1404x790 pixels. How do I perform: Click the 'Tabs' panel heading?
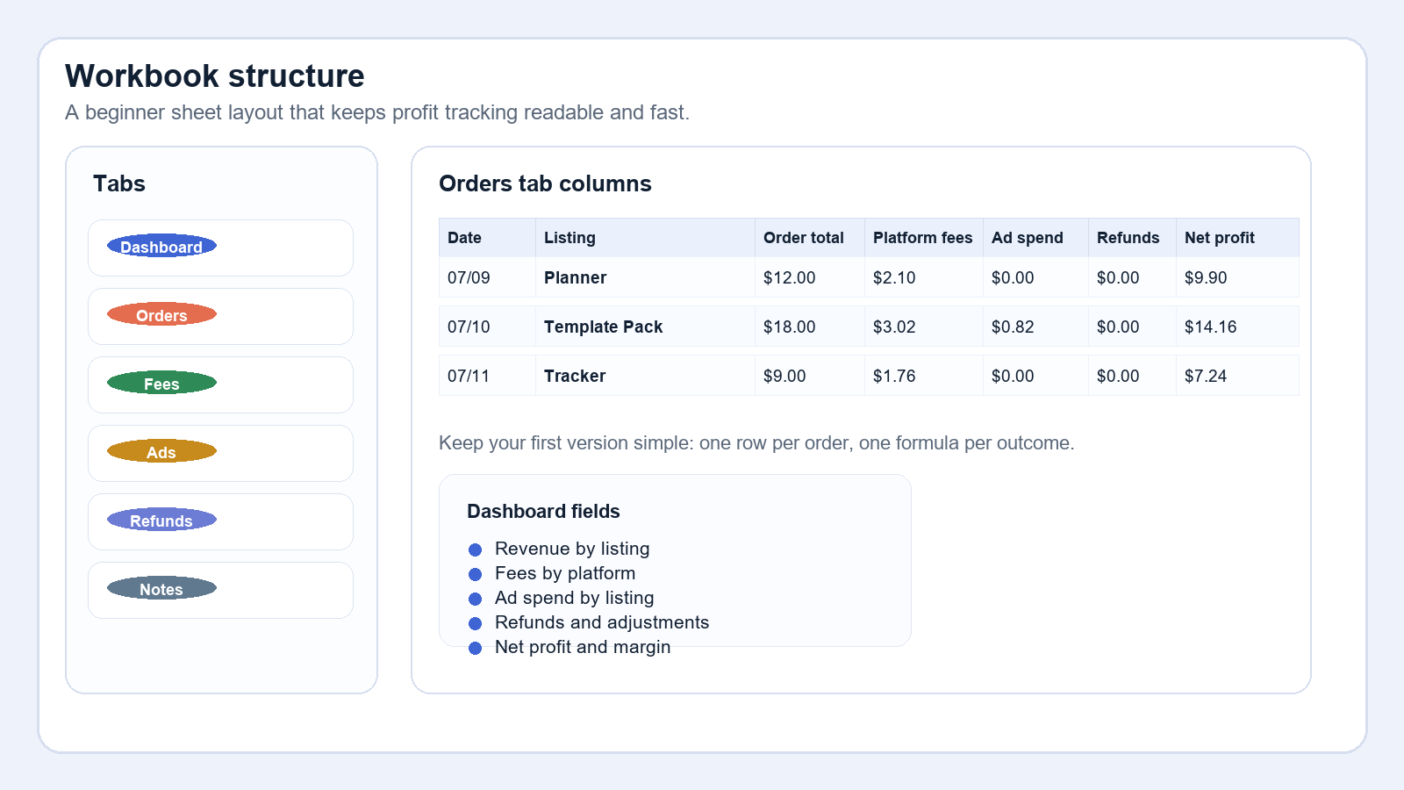(119, 183)
